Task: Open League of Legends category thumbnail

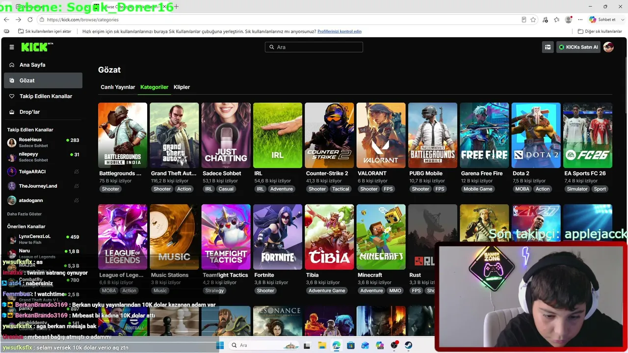Action: click(x=123, y=237)
